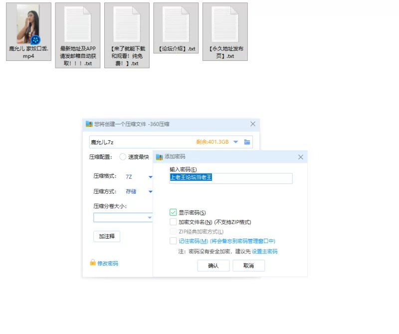Screen dimensions: 399x334
Task: Open the 压缩分卷大小 combo box
Action: 123,217
